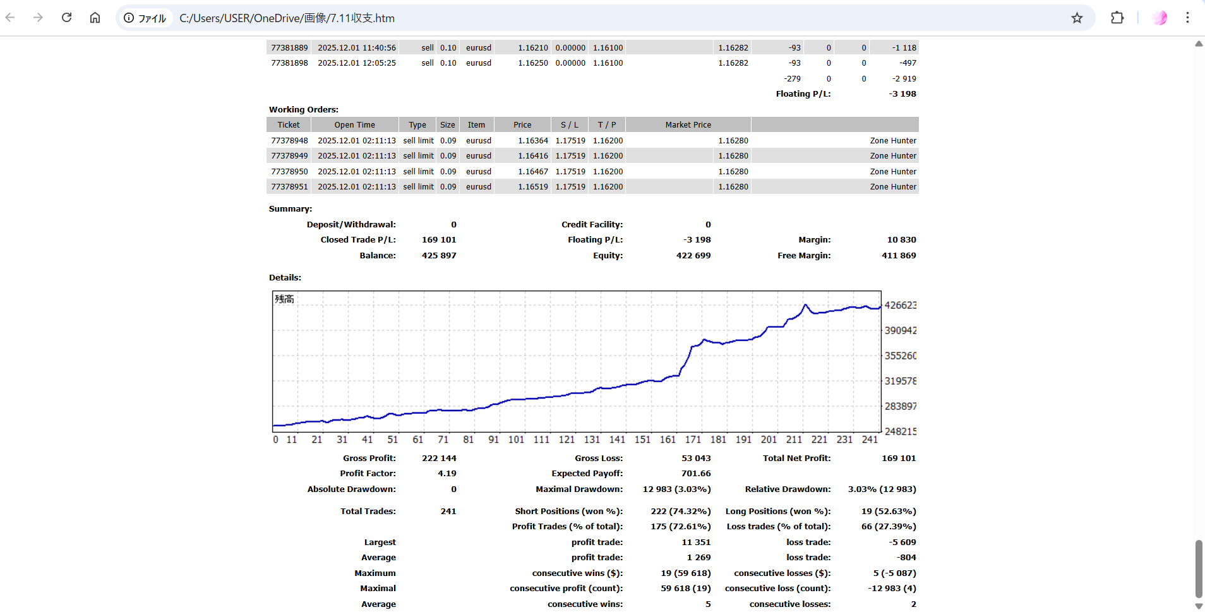Click the browser forward arrow
Image resolution: width=1205 pixels, height=612 pixels.
pyautogui.click(x=38, y=18)
